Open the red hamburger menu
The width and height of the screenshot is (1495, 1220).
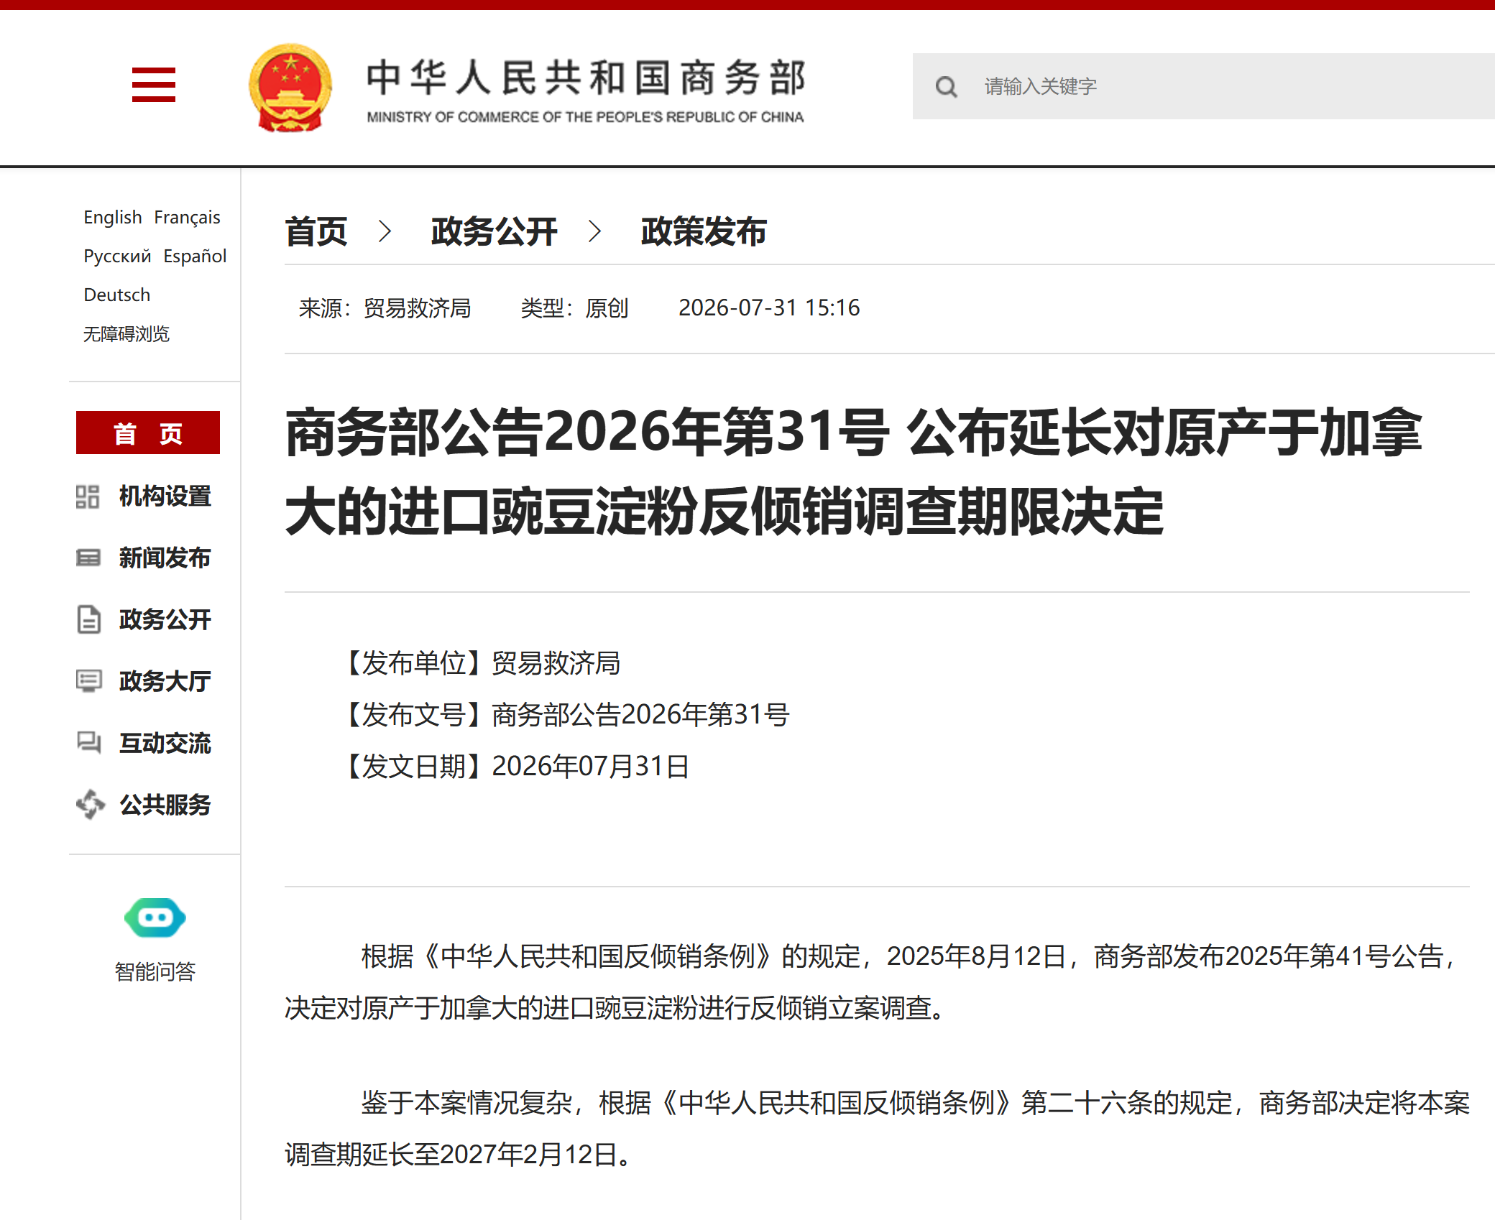(x=154, y=85)
